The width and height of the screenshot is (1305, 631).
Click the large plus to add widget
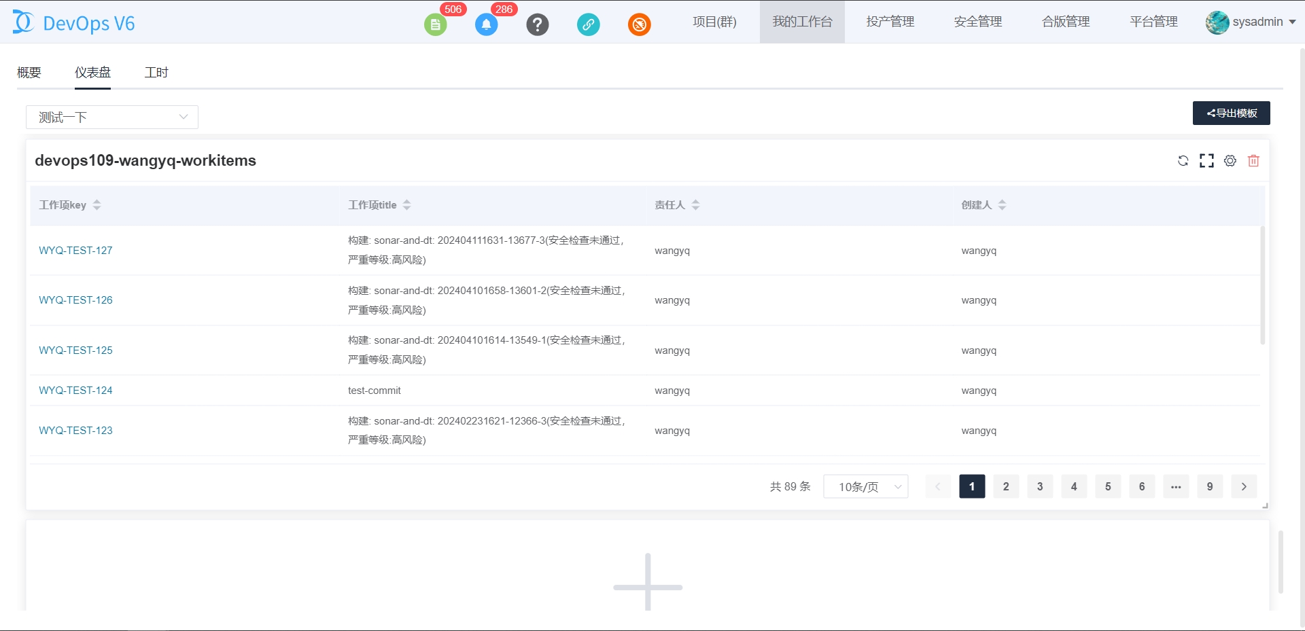647,585
